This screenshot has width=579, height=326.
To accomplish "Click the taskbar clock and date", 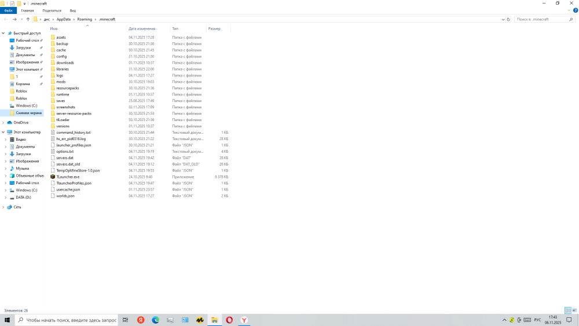I will click(x=553, y=320).
